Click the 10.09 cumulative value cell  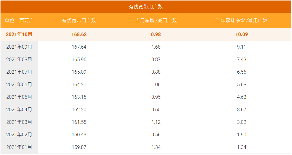(242, 34)
